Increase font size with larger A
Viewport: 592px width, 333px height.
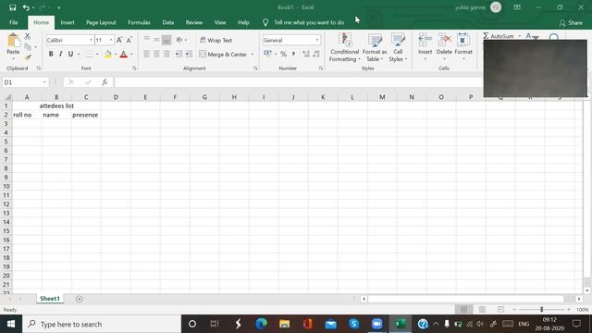tap(119, 40)
